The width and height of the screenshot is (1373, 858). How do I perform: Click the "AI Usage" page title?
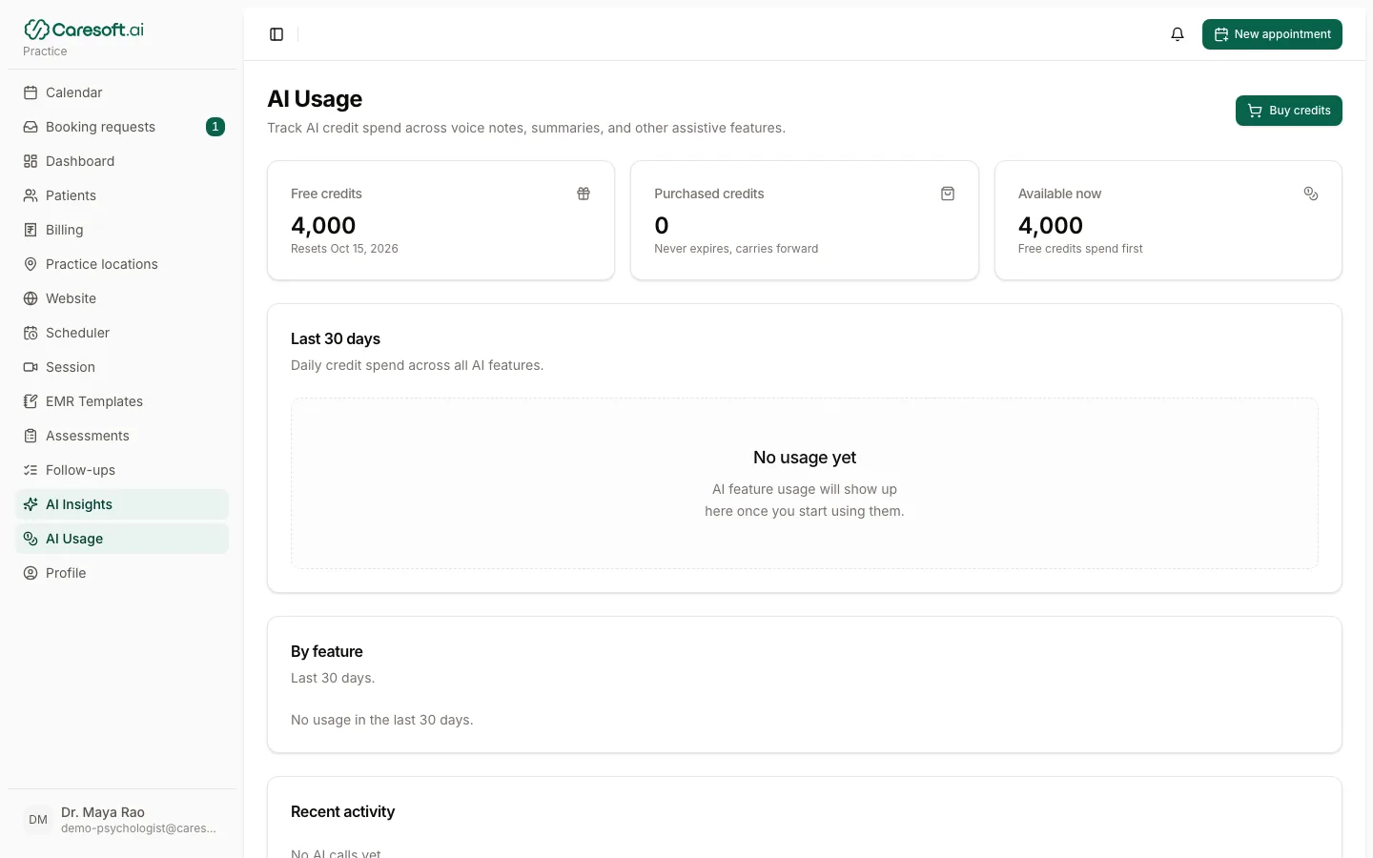(315, 99)
